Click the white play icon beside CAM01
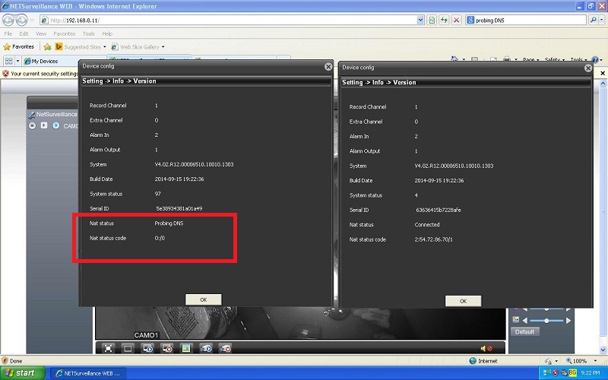Screen dimensions: 608x380 click(x=44, y=125)
